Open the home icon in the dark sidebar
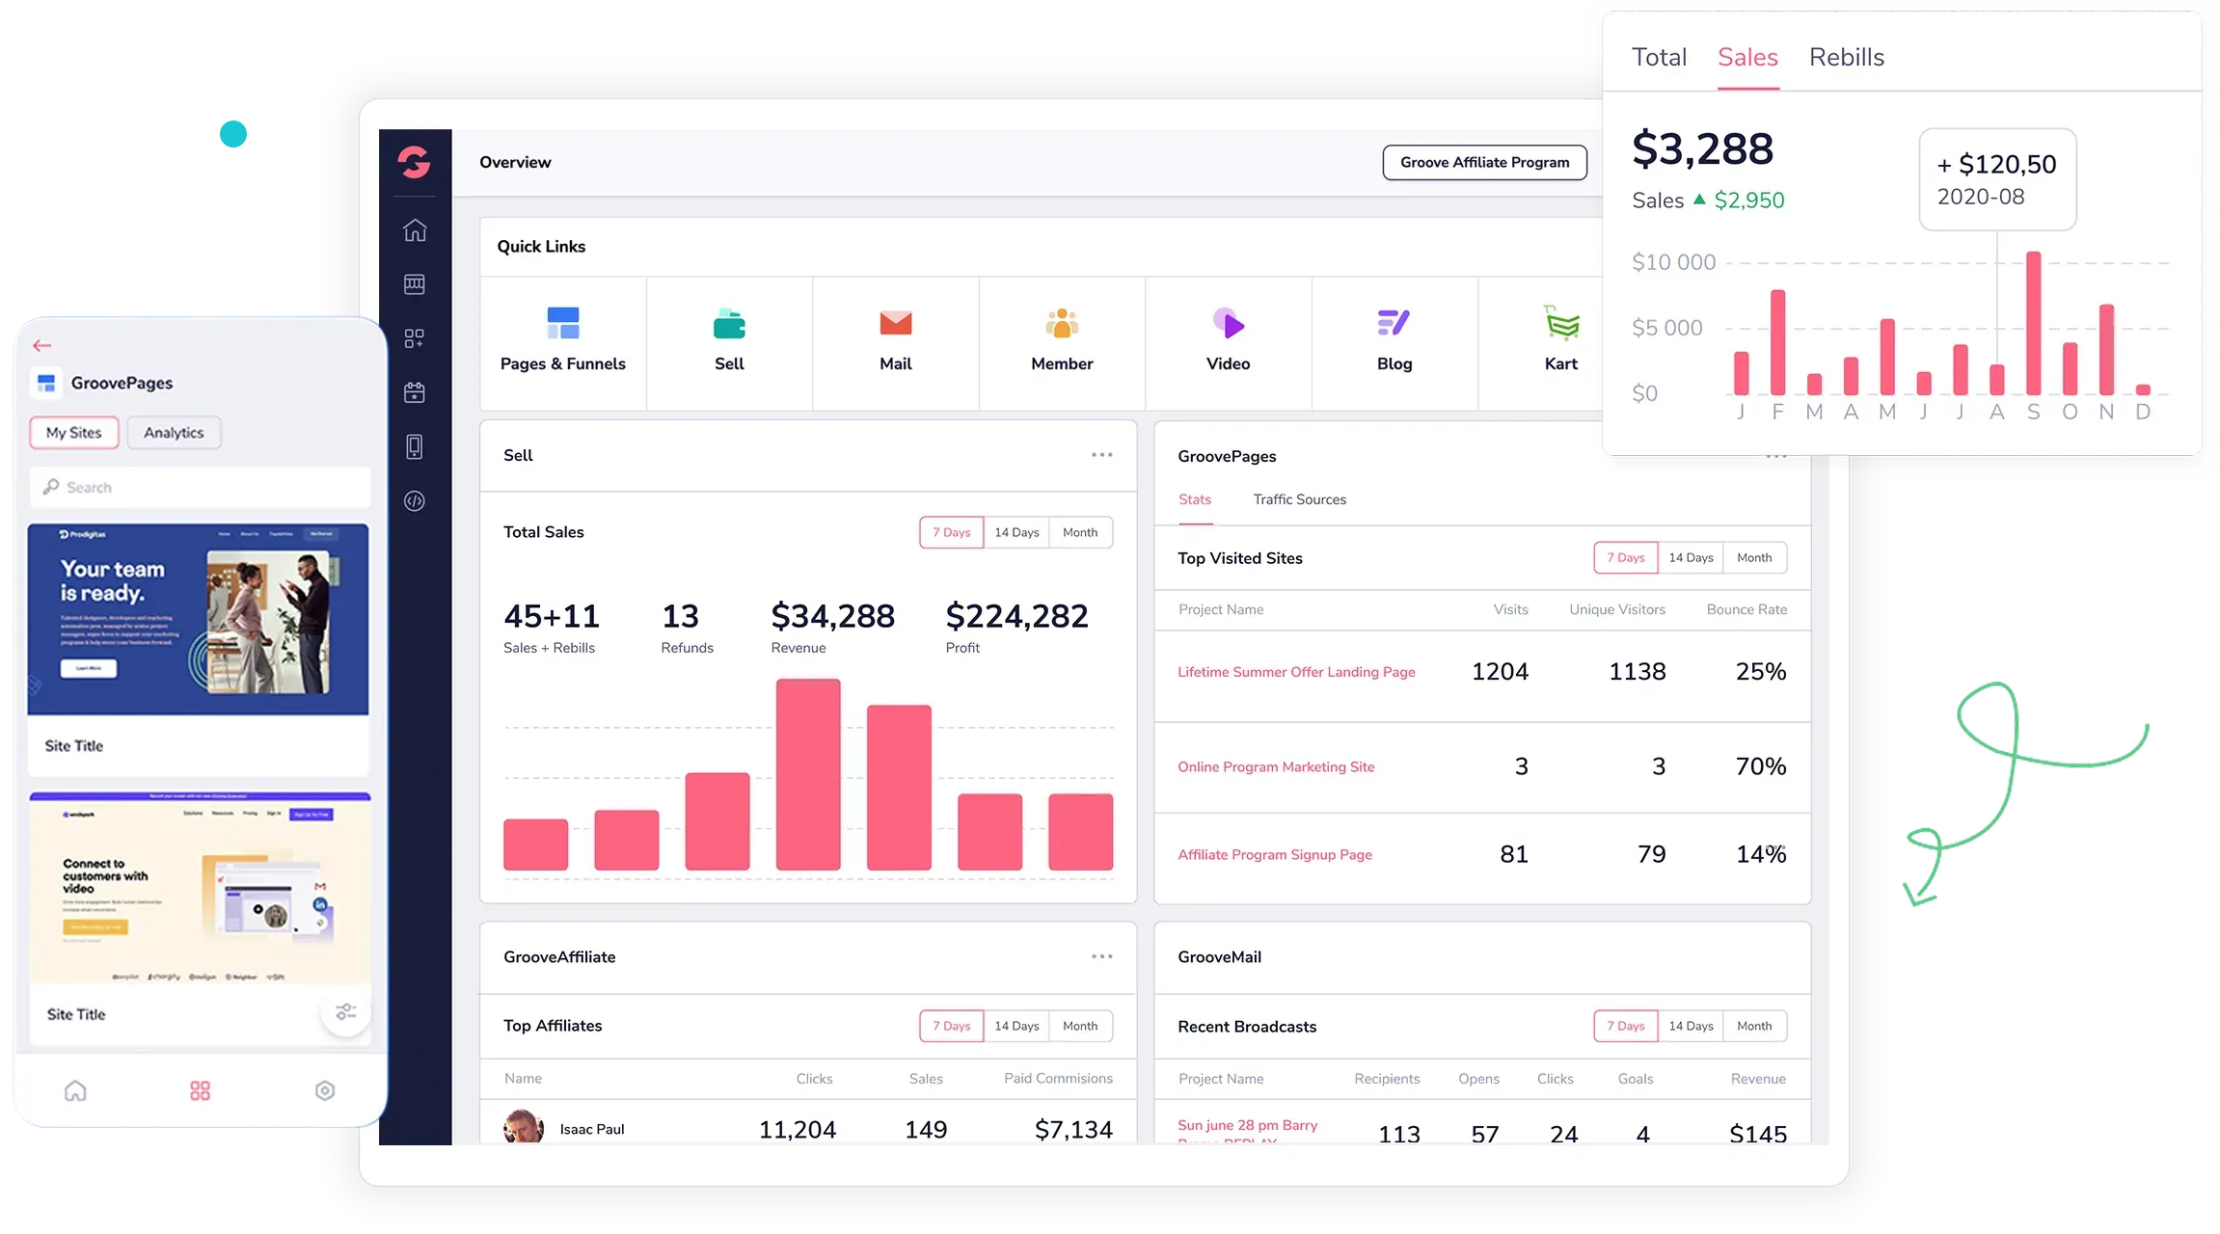This screenshot has height=1234, width=2220. pos(415,230)
